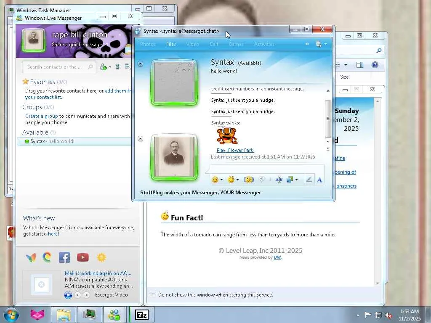Viewport: 431px width, 323px height.
Task: Click the grayed voice clip icon
Action: point(262,180)
